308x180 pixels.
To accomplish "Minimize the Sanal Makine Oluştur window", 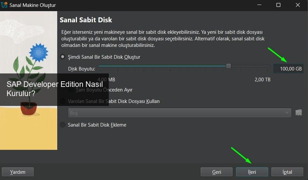I will 259,5.
